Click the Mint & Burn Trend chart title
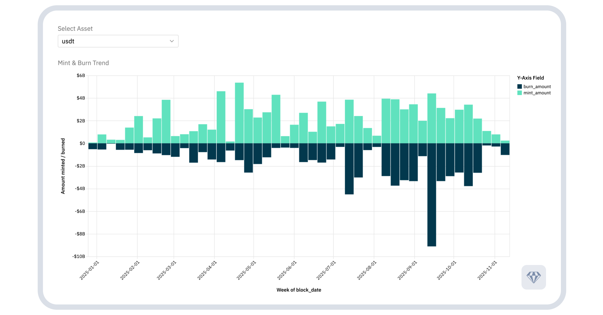 pyautogui.click(x=83, y=63)
